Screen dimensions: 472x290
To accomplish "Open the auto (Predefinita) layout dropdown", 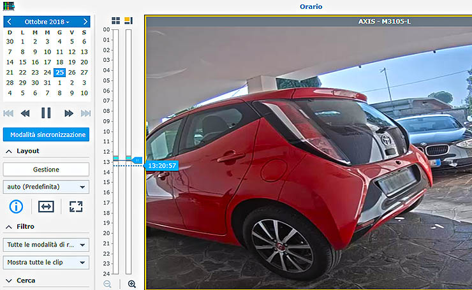I will 46,187.
